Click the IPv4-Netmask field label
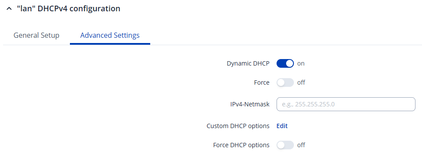This screenshot has height=165, width=422. 248,105
